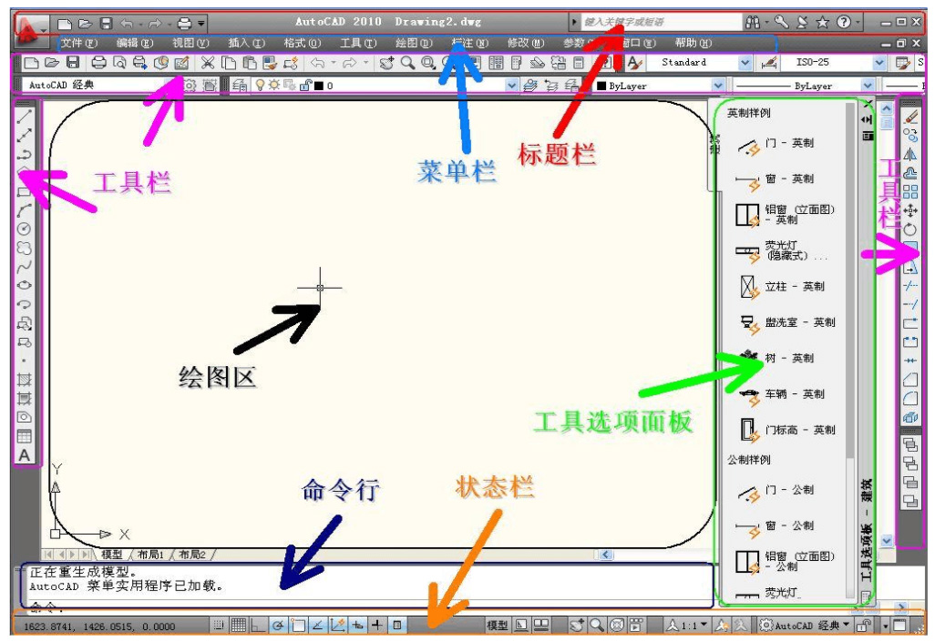Image resolution: width=935 pixels, height=642 pixels.
Task: Click the Plot printer icon in standard toolbar
Action: pyautogui.click(x=99, y=63)
